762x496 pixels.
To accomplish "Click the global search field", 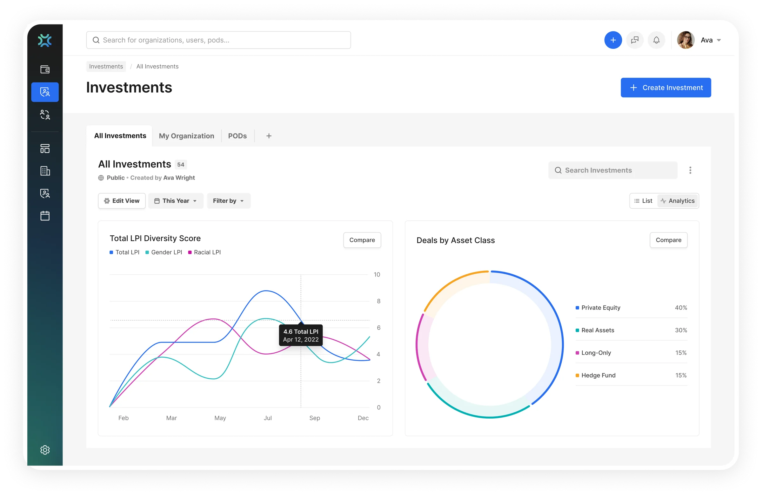I will [x=218, y=40].
